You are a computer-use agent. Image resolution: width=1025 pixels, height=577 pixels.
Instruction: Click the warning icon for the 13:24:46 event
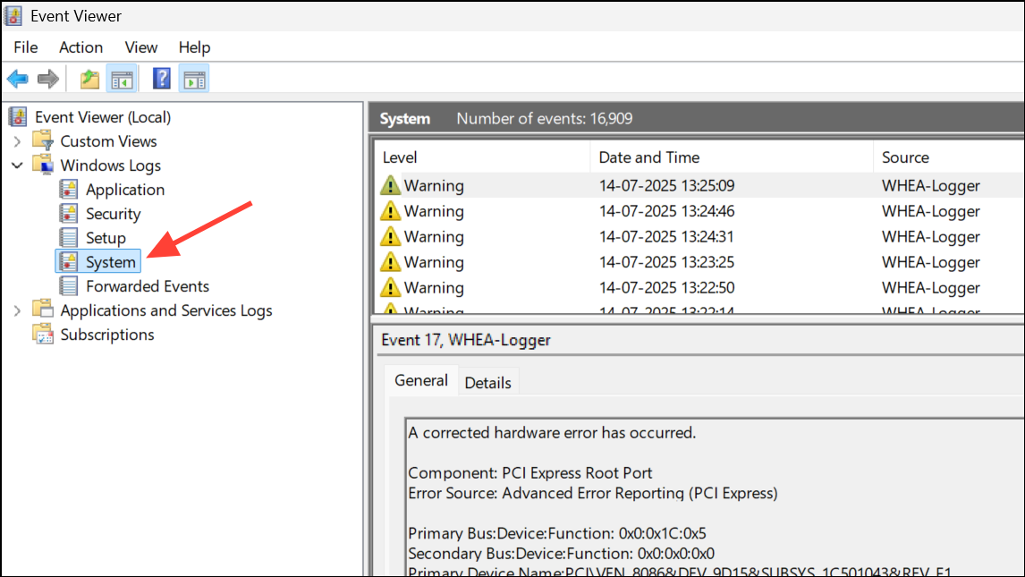pos(390,211)
